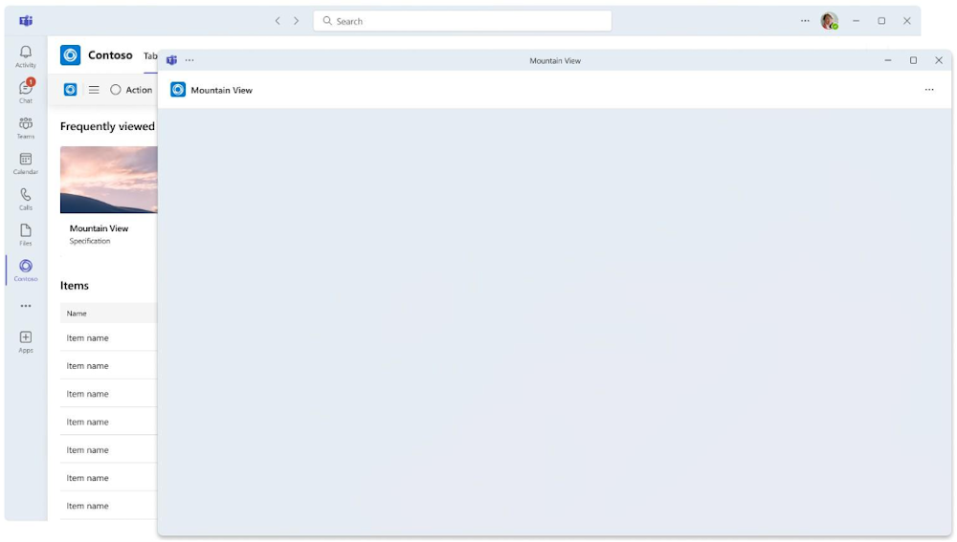Open Chat with the unread badge
The width and height of the screenshot is (957, 542).
(26, 92)
